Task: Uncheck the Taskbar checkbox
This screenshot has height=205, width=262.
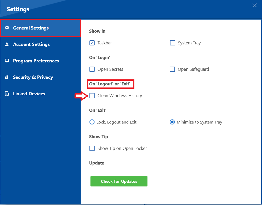Action: click(92, 43)
